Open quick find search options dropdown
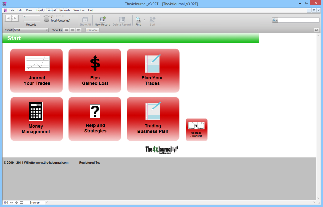Image resolution: width=323 pixels, height=207 pixels. point(275,20)
